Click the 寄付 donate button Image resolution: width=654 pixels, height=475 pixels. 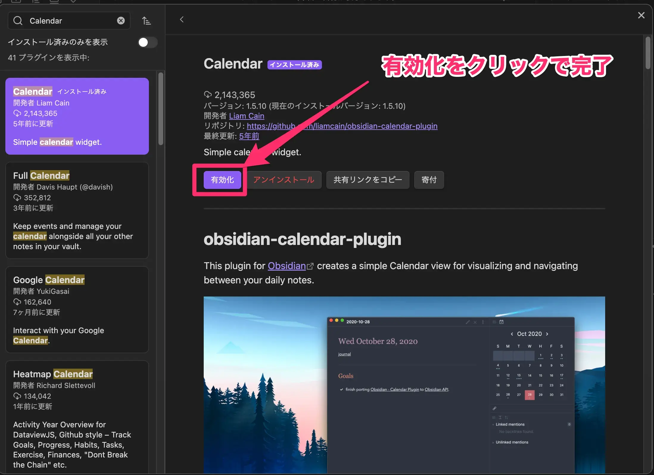coord(429,180)
